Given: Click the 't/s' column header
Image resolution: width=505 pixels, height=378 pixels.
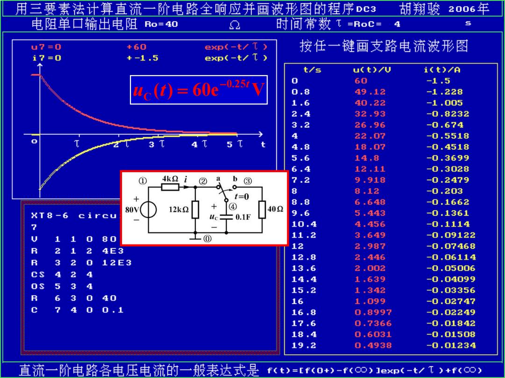Looking at the screenshot, I should [312, 70].
